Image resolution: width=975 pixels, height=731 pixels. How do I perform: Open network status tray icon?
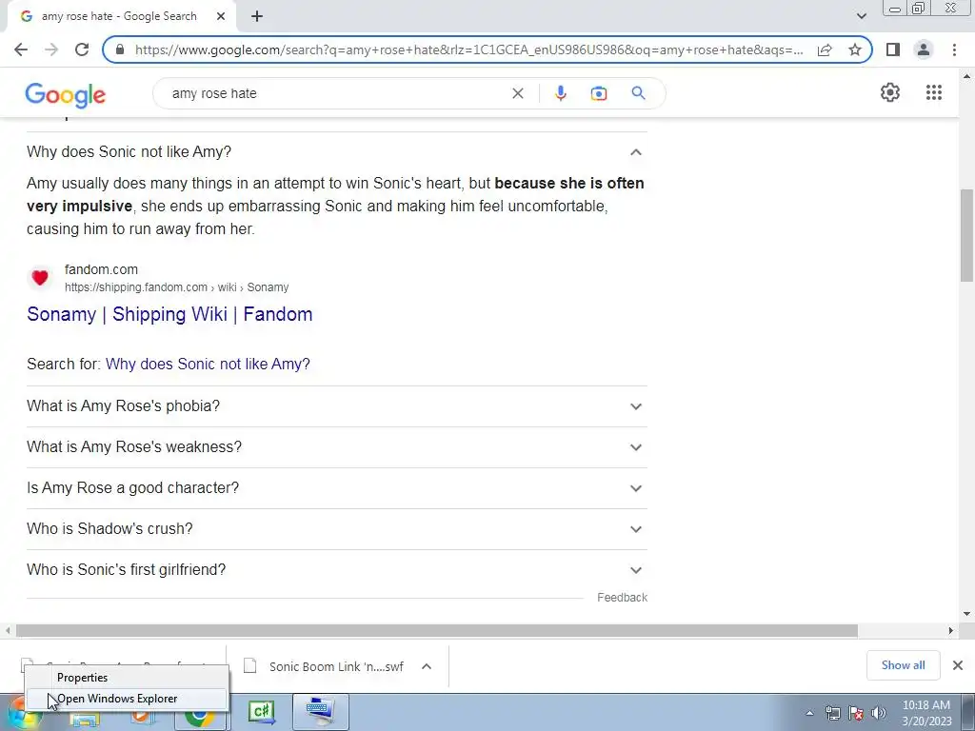832,713
